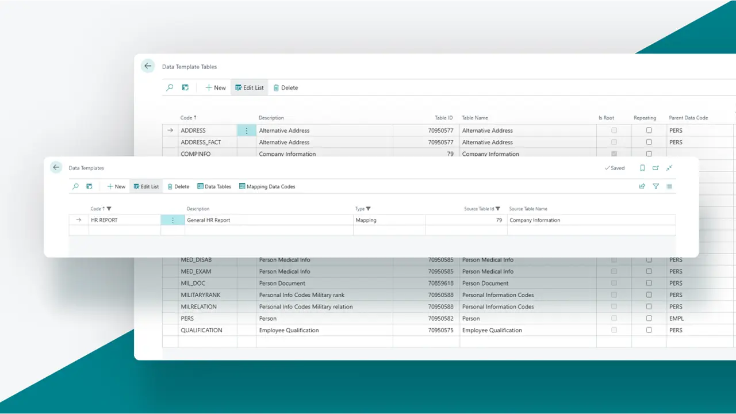Image resolution: width=736 pixels, height=414 pixels.
Task: Collapse the page using the shrink arrows icon
Action: coord(669,167)
